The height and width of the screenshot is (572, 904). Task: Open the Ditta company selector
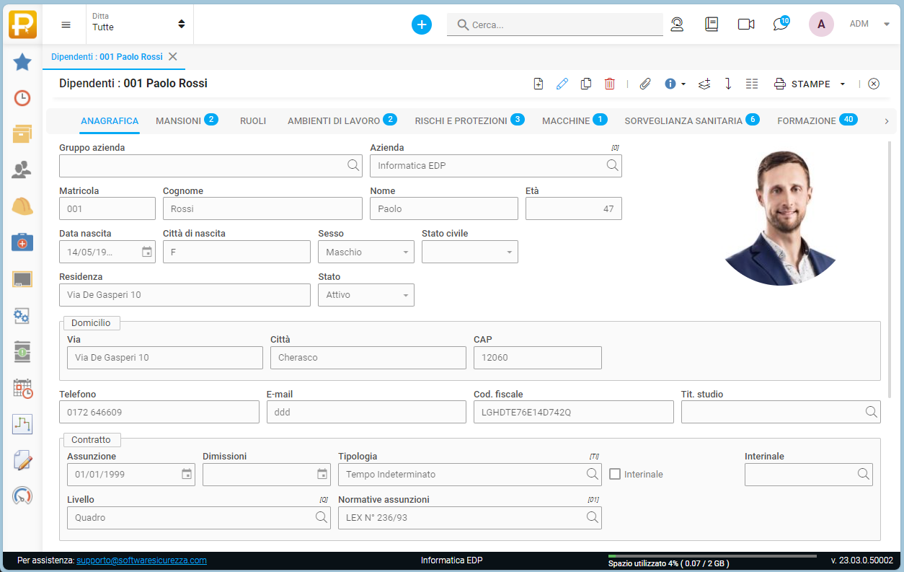(x=138, y=24)
